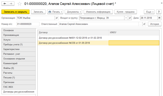Open the ГИС ЖКХ tab

[18, 87]
